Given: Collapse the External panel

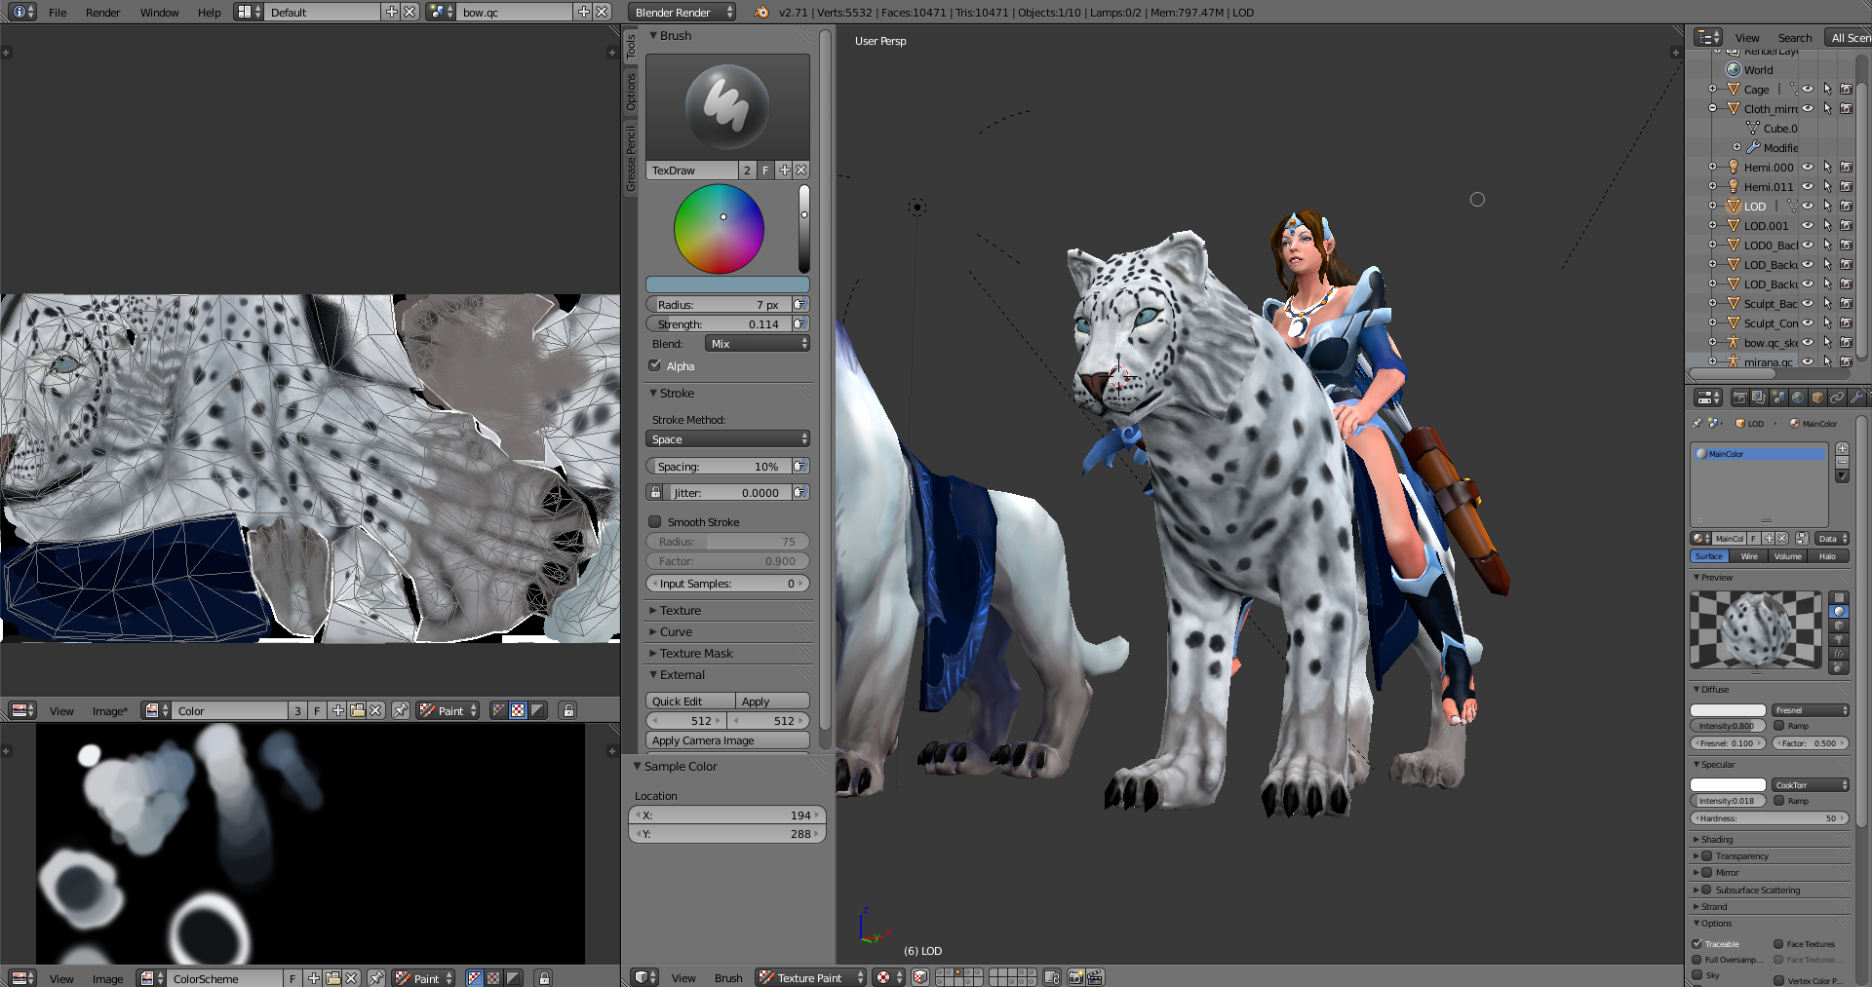Looking at the screenshot, I should coord(682,674).
